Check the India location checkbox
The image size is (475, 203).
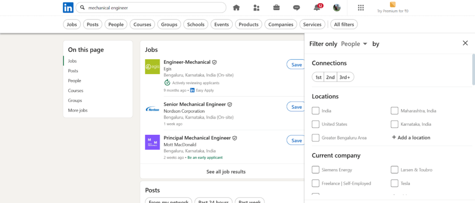click(316, 111)
